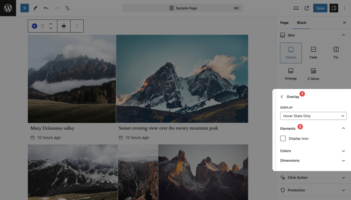This screenshot has width=351, height=200.
Task: Open the page in new tab icon
Action: 307,8
